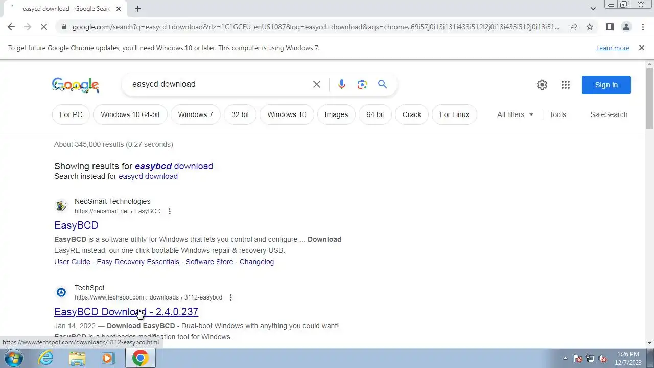Viewport: 654px width, 368px height.
Task: Select the 32 bit filter chip
Action: coord(240,114)
